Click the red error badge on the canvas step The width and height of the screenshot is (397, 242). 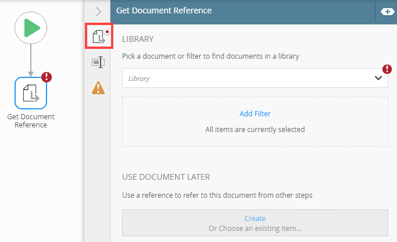[47, 77]
